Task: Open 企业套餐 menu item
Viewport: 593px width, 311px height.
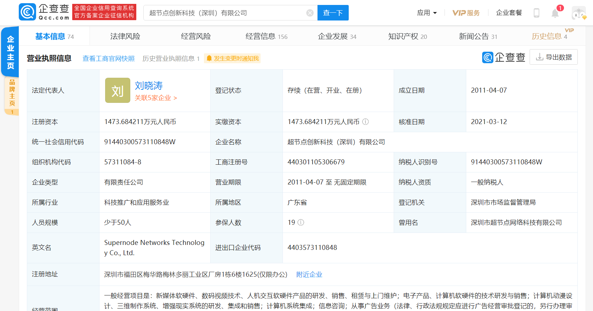Action: (509, 13)
